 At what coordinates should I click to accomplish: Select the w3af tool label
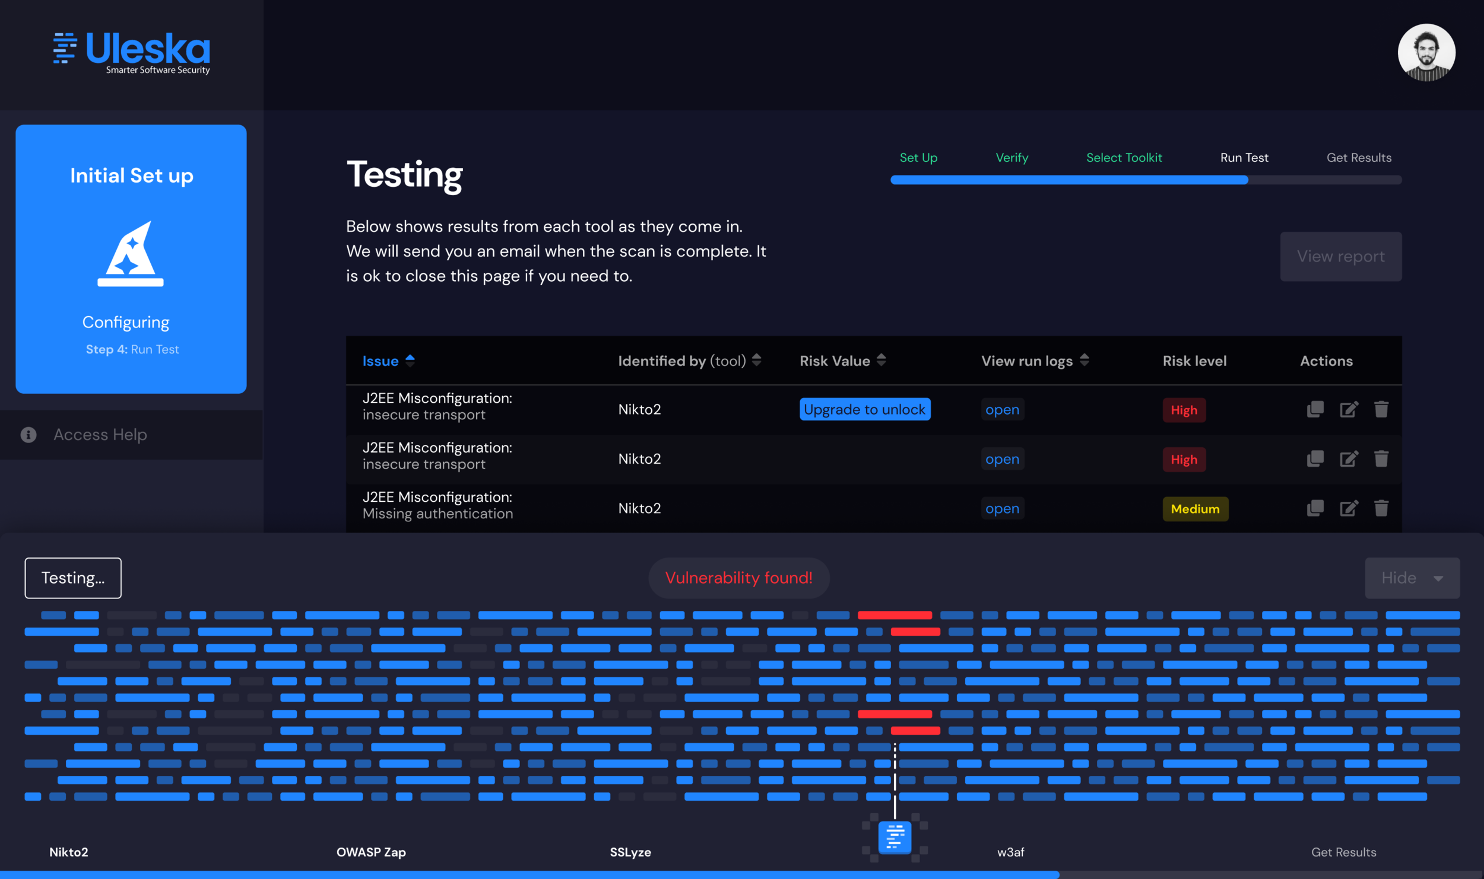1010,852
